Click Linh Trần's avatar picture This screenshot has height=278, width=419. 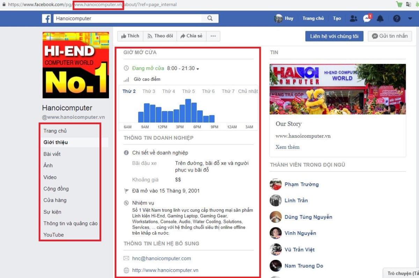click(275, 200)
